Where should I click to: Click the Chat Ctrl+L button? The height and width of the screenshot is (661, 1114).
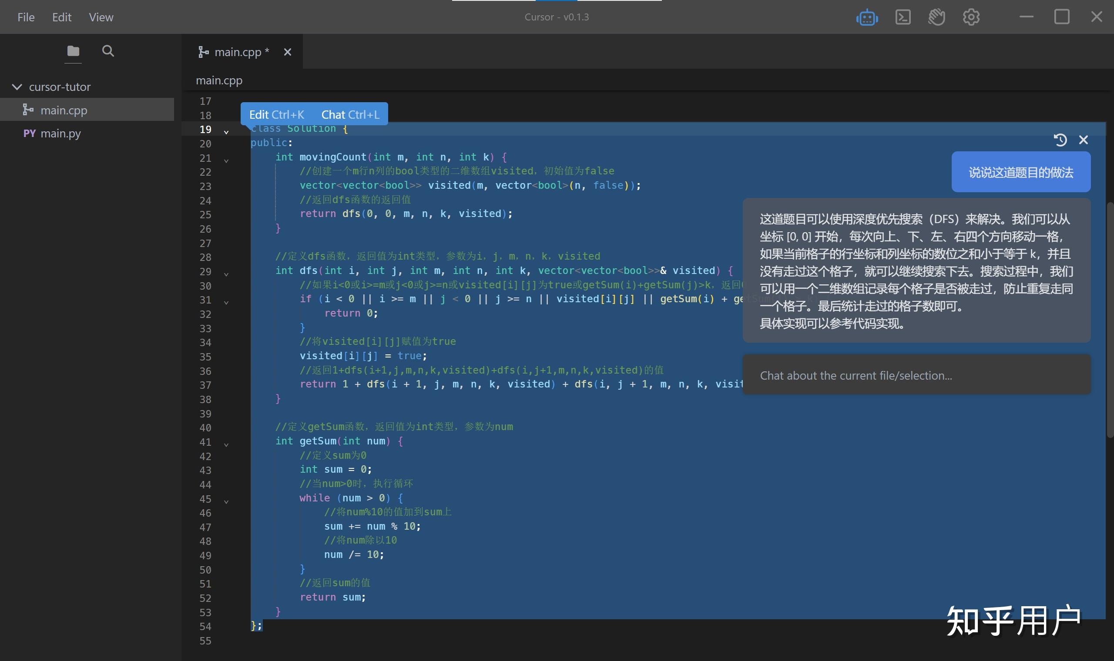(x=350, y=114)
